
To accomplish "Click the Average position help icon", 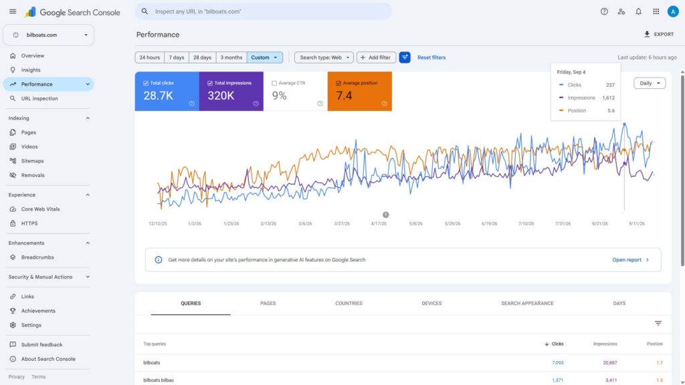I will (384, 104).
